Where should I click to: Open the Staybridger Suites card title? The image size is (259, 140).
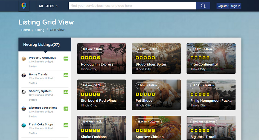(151, 64)
